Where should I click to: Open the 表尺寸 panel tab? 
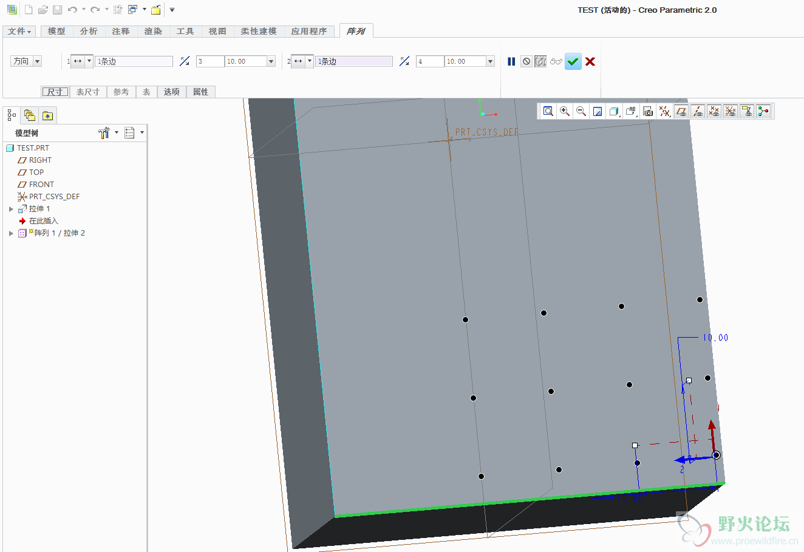[88, 92]
